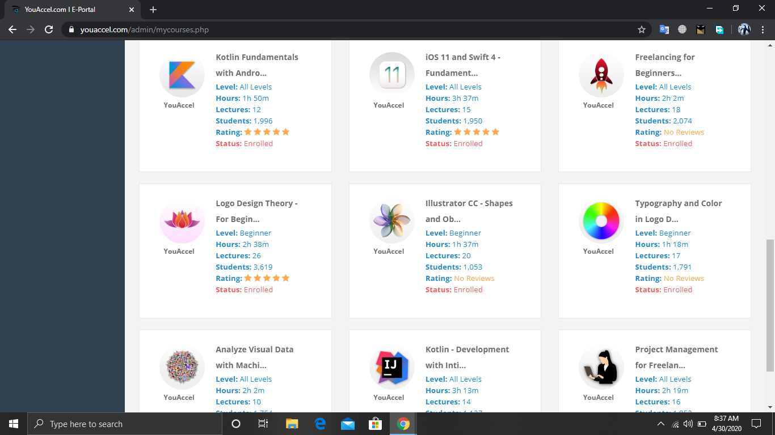Viewport: 775px width, 435px height.
Task: Click the five-star rating on Logo Design Theory
Action: coord(267,278)
